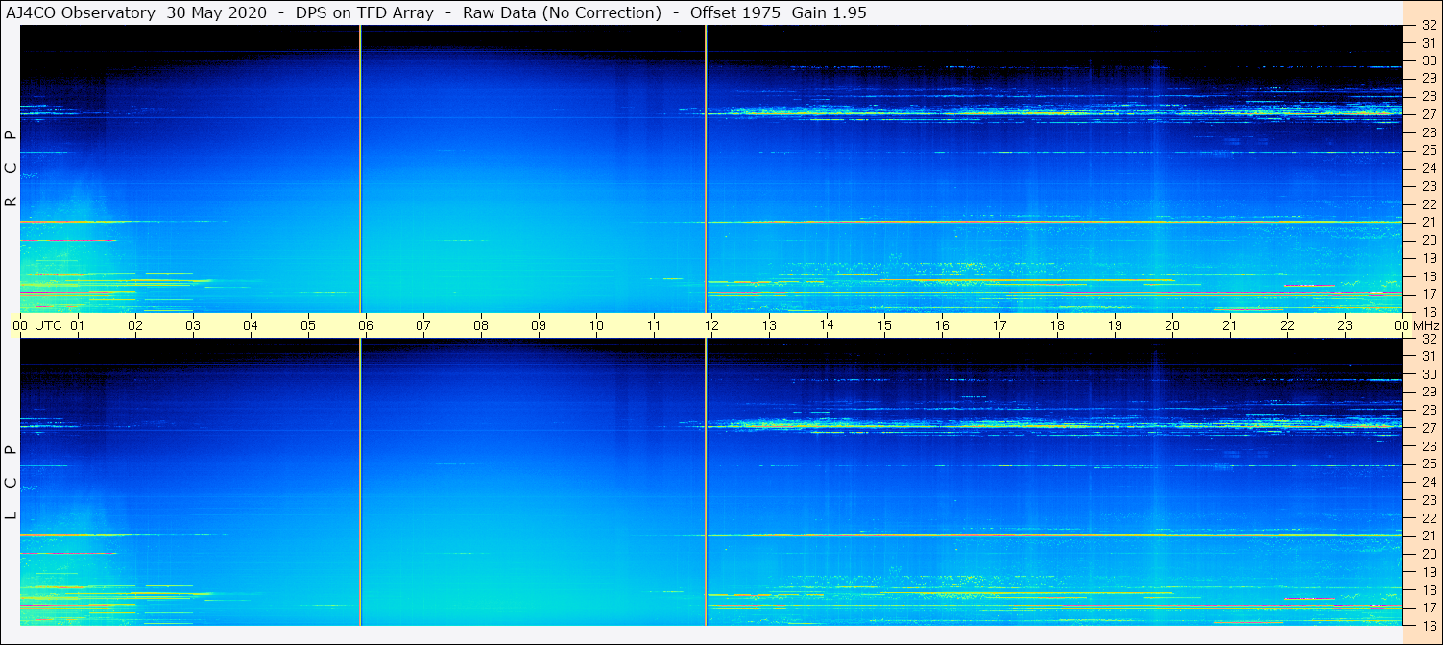1443x645 pixels.
Task: Click the 12 hour mark on time axis
Action: [x=711, y=325]
